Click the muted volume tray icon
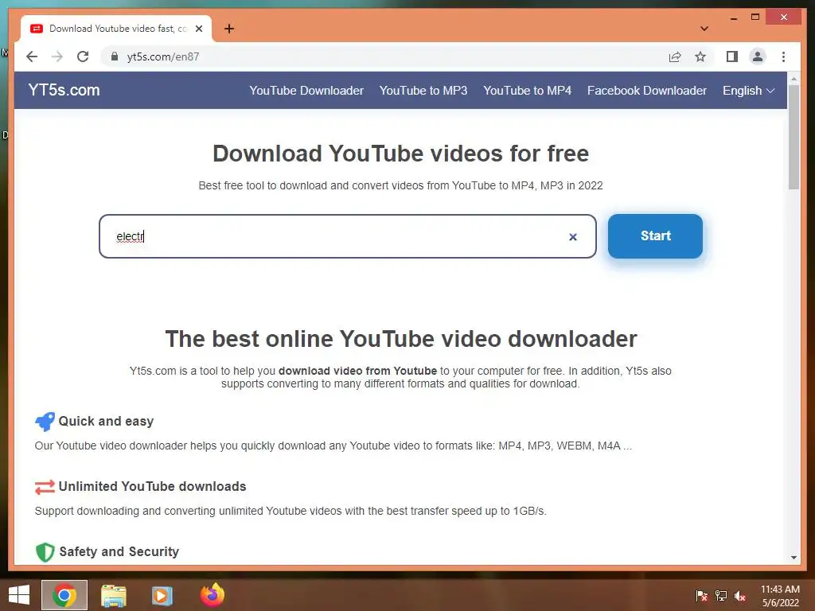 740,595
